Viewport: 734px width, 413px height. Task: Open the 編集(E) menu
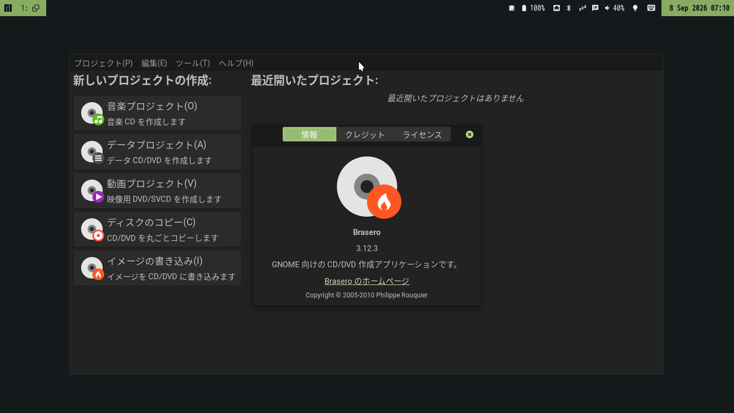(154, 63)
